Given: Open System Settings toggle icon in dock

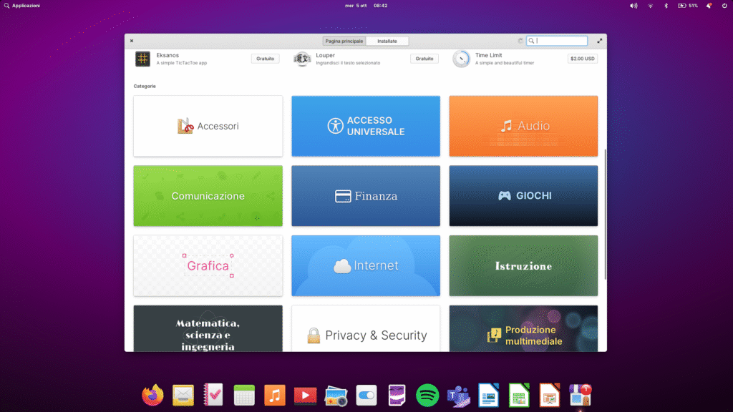Looking at the screenshot, I should pos(366,395).
